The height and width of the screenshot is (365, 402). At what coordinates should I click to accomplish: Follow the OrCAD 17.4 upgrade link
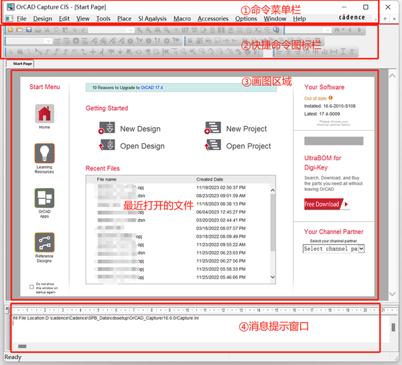(151, 88)
